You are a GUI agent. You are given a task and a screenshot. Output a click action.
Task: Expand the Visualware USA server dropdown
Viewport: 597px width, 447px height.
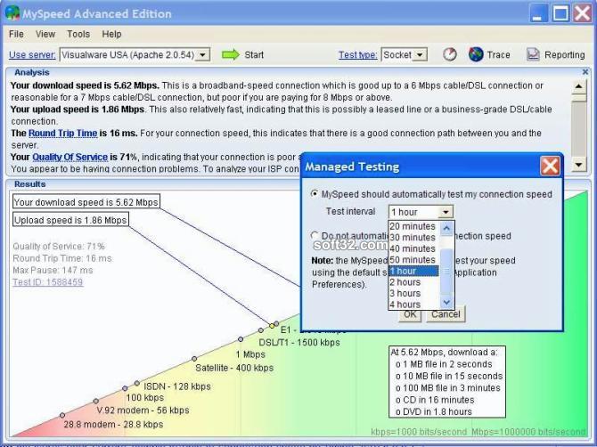click(x=203, y=55)
